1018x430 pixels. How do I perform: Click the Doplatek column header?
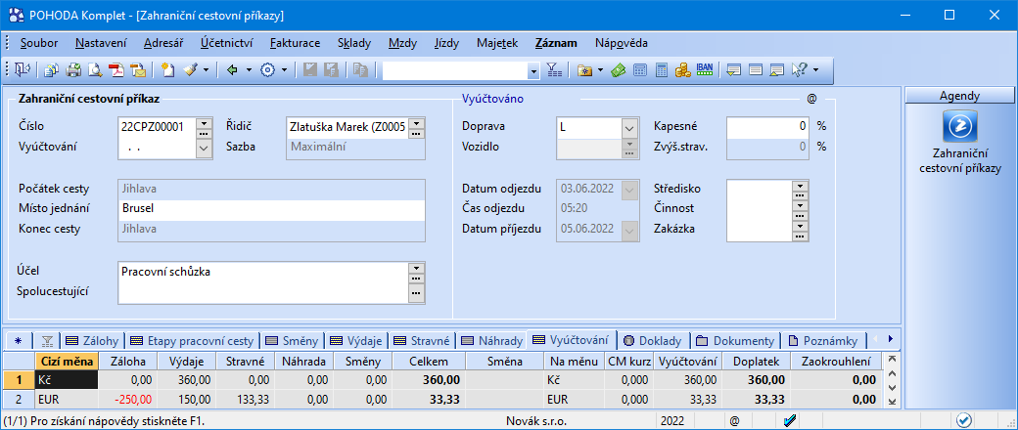tap(757, 362)
